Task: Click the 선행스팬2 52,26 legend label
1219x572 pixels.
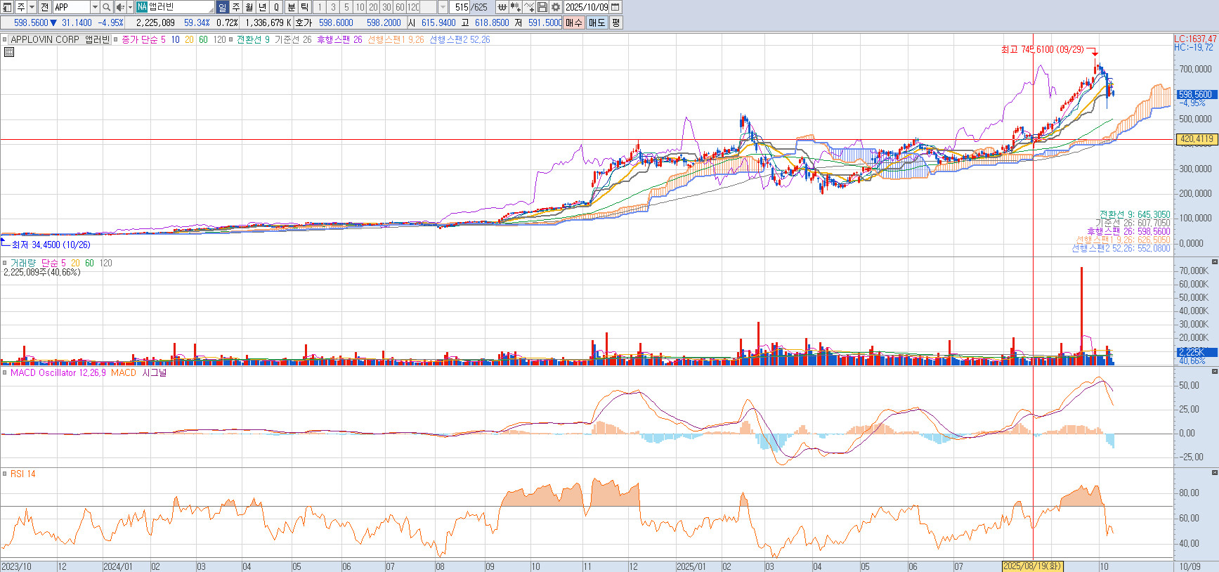Action: [459, 39]
